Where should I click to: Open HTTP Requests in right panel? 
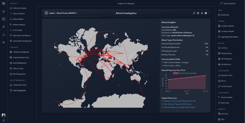point(225,59)
